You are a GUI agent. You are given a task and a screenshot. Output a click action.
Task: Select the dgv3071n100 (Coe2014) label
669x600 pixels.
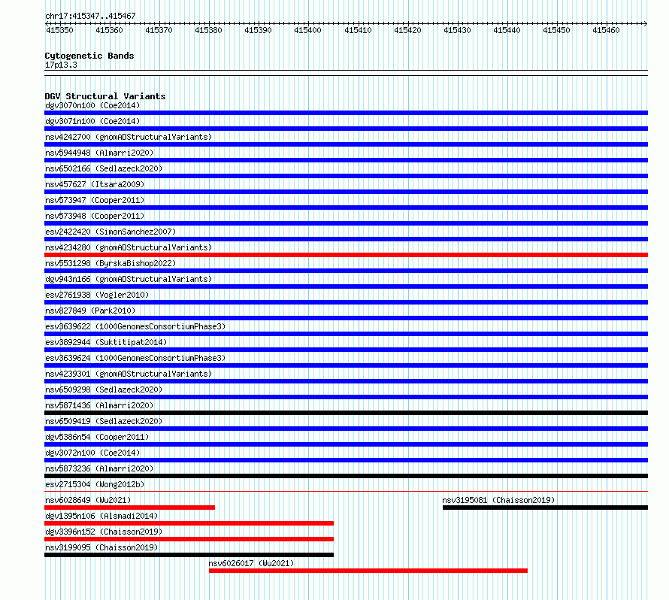coord(92,121)
